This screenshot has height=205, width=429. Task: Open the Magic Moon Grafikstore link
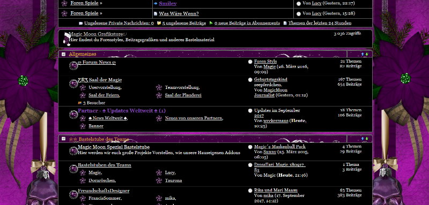coord(96,34)
